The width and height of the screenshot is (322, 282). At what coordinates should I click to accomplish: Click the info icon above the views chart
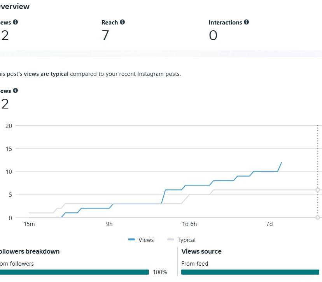click(x=15, y=90)
